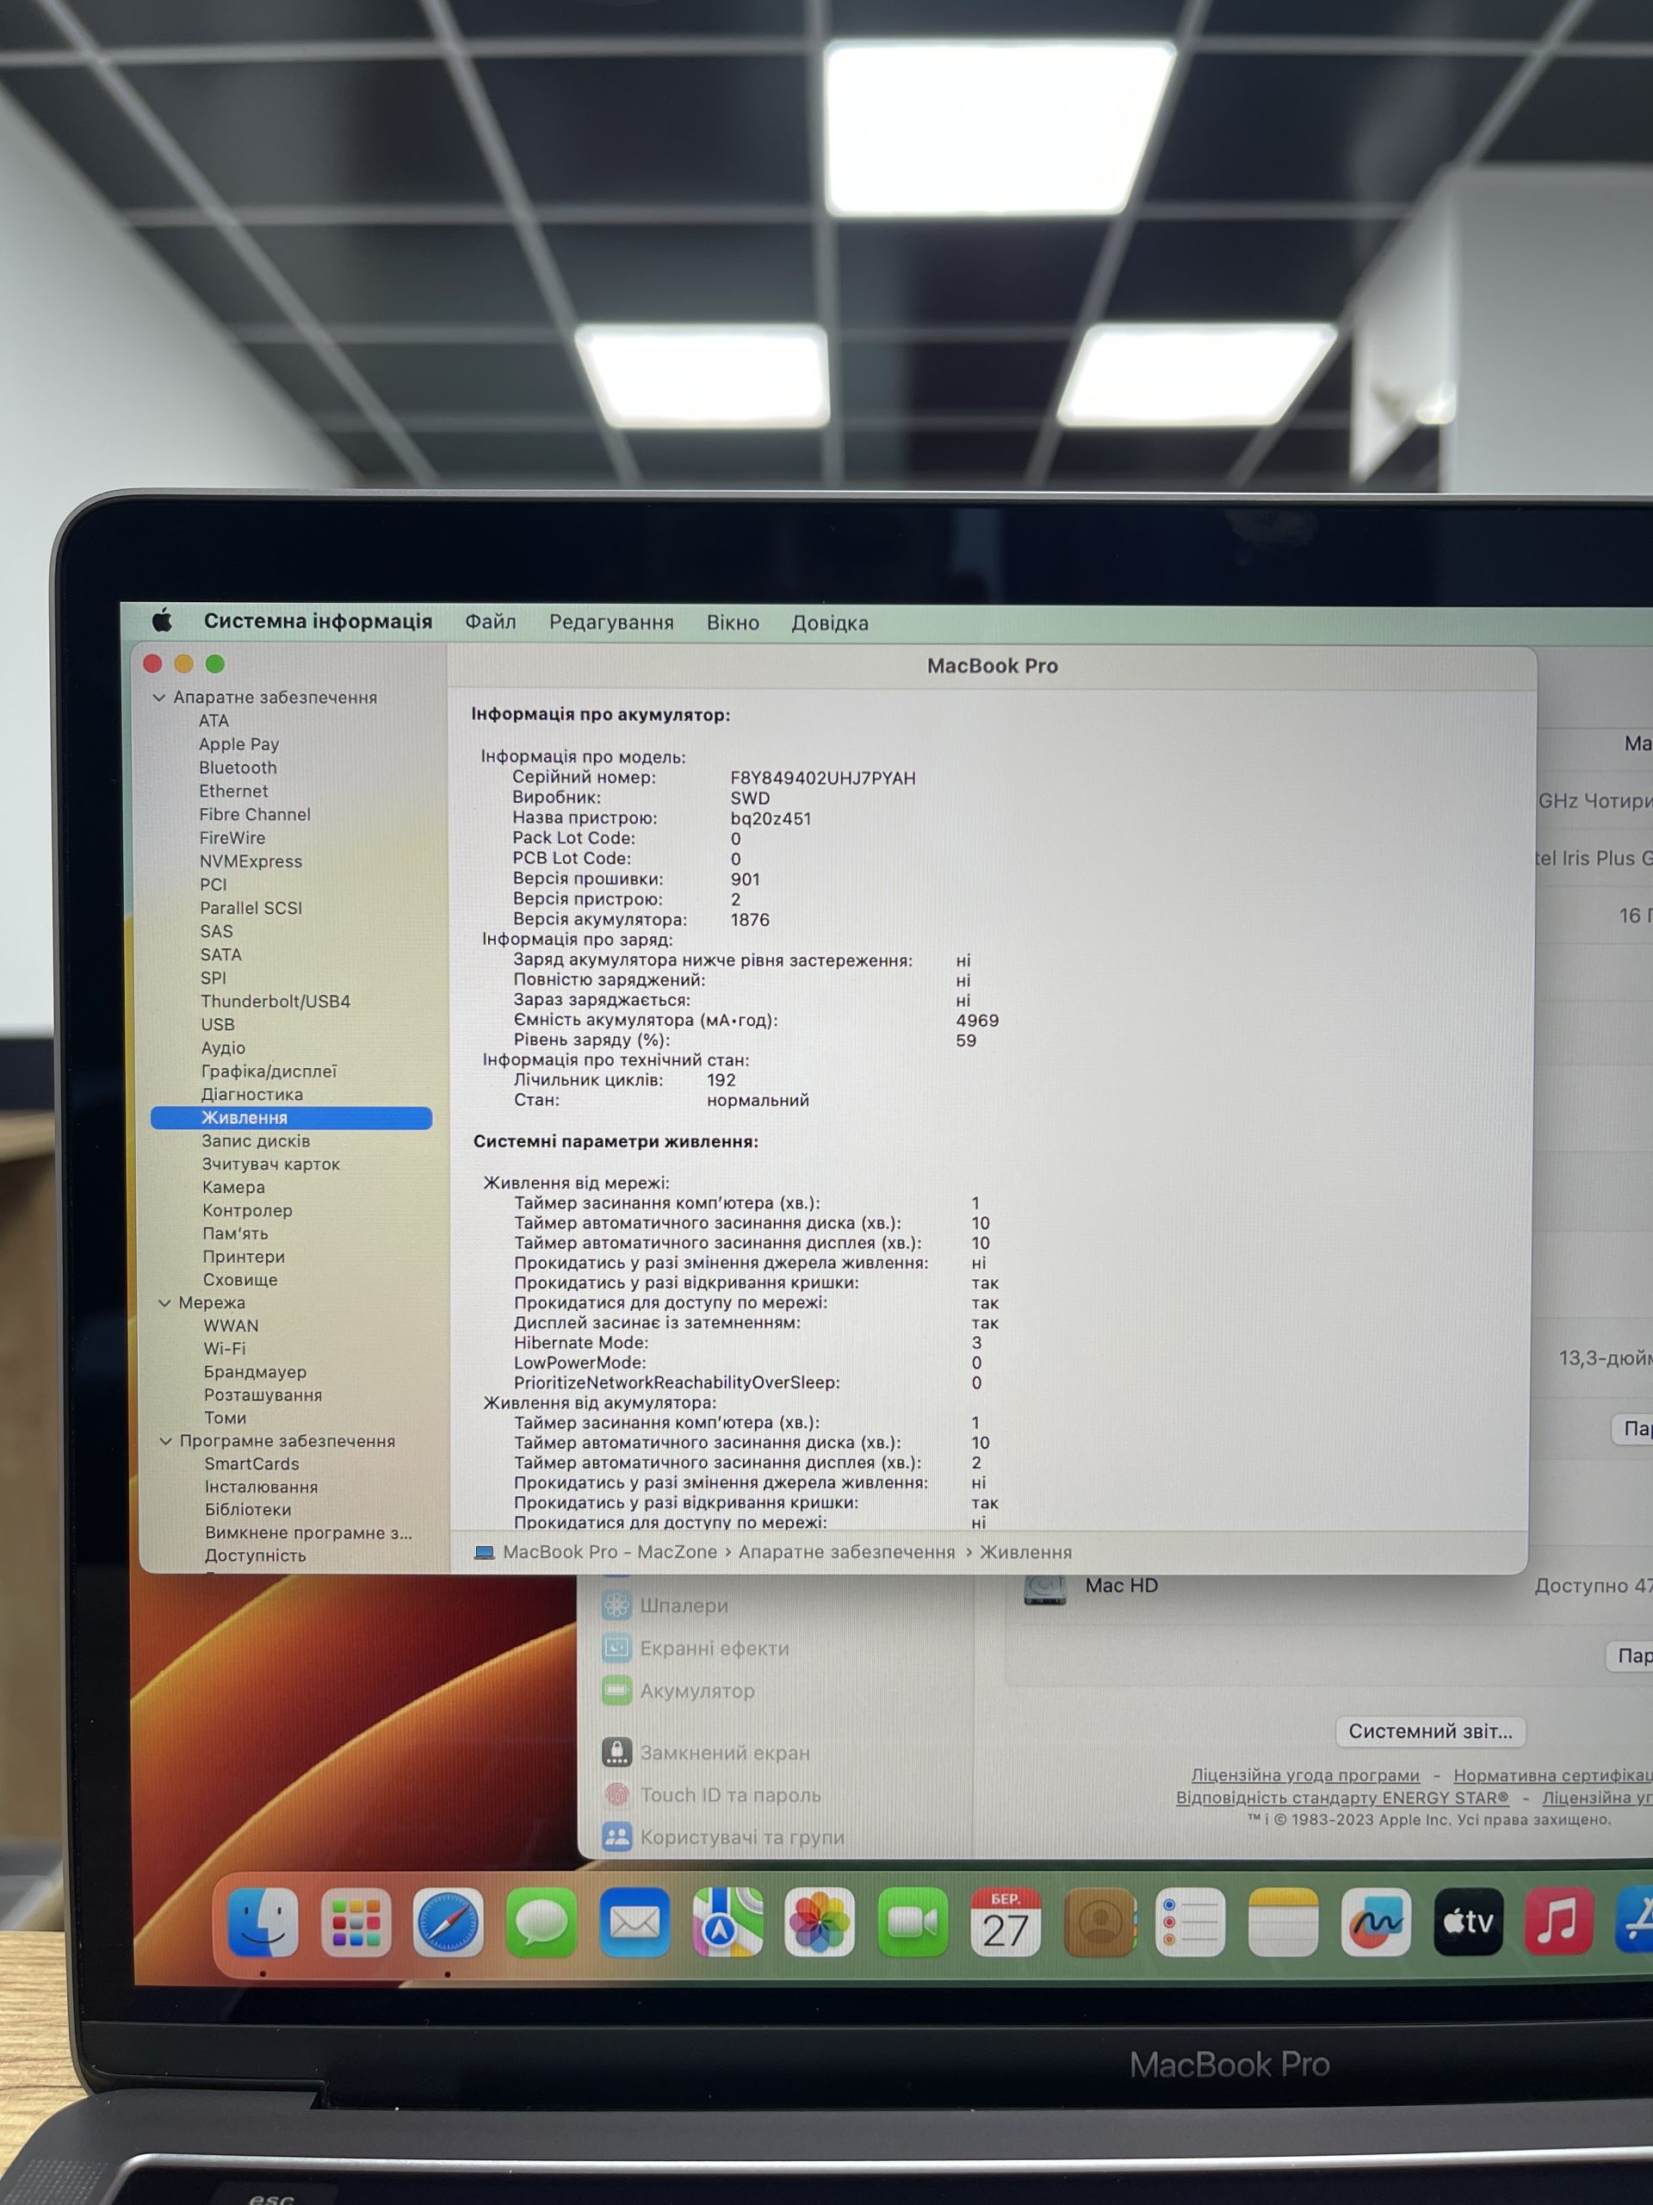Select Ethernet in hardware sidebar

click(233, 791)
